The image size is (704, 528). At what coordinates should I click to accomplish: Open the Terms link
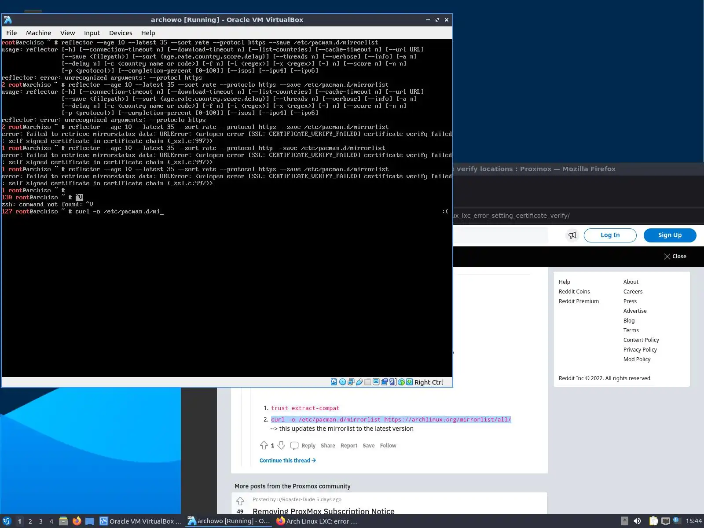pos(631,330)
